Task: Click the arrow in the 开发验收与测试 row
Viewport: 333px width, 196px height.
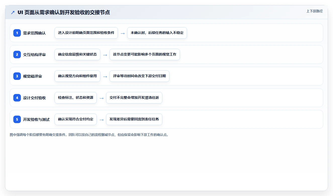Action: (x=102, y=120)
